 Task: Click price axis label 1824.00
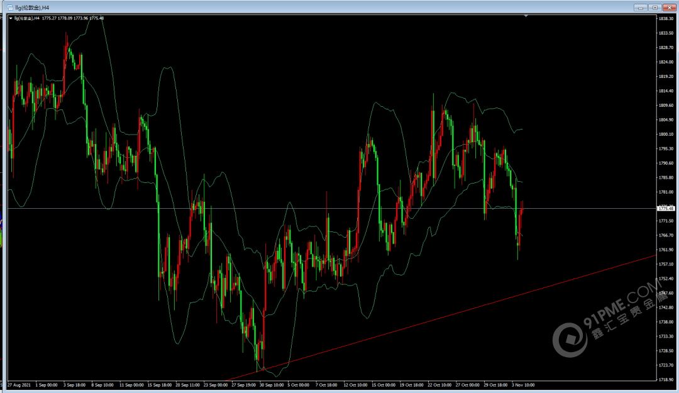click(666, 62)
